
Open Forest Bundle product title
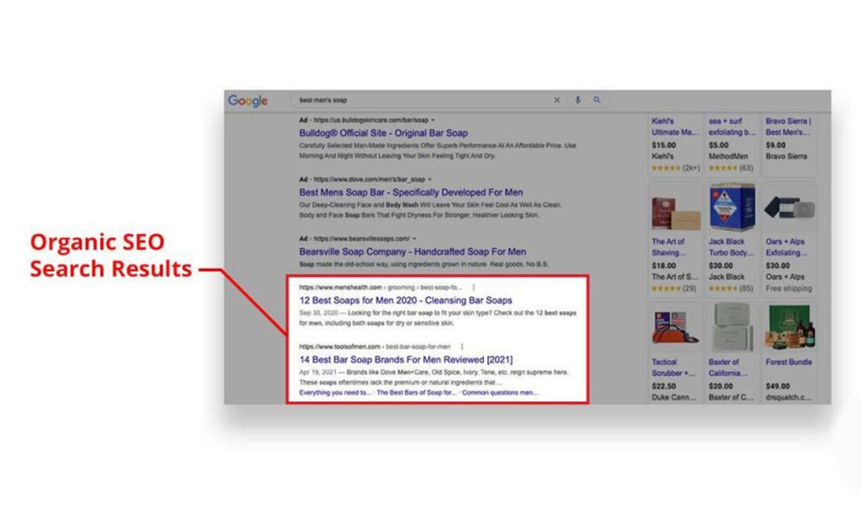tap(789, 362)
